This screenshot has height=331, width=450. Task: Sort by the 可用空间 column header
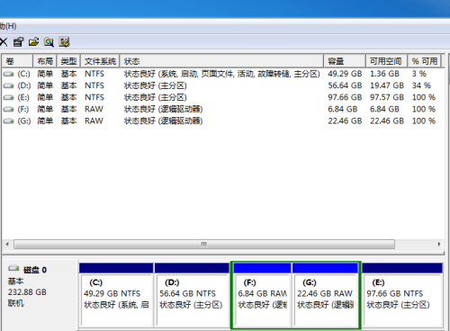tap(386, 61)
